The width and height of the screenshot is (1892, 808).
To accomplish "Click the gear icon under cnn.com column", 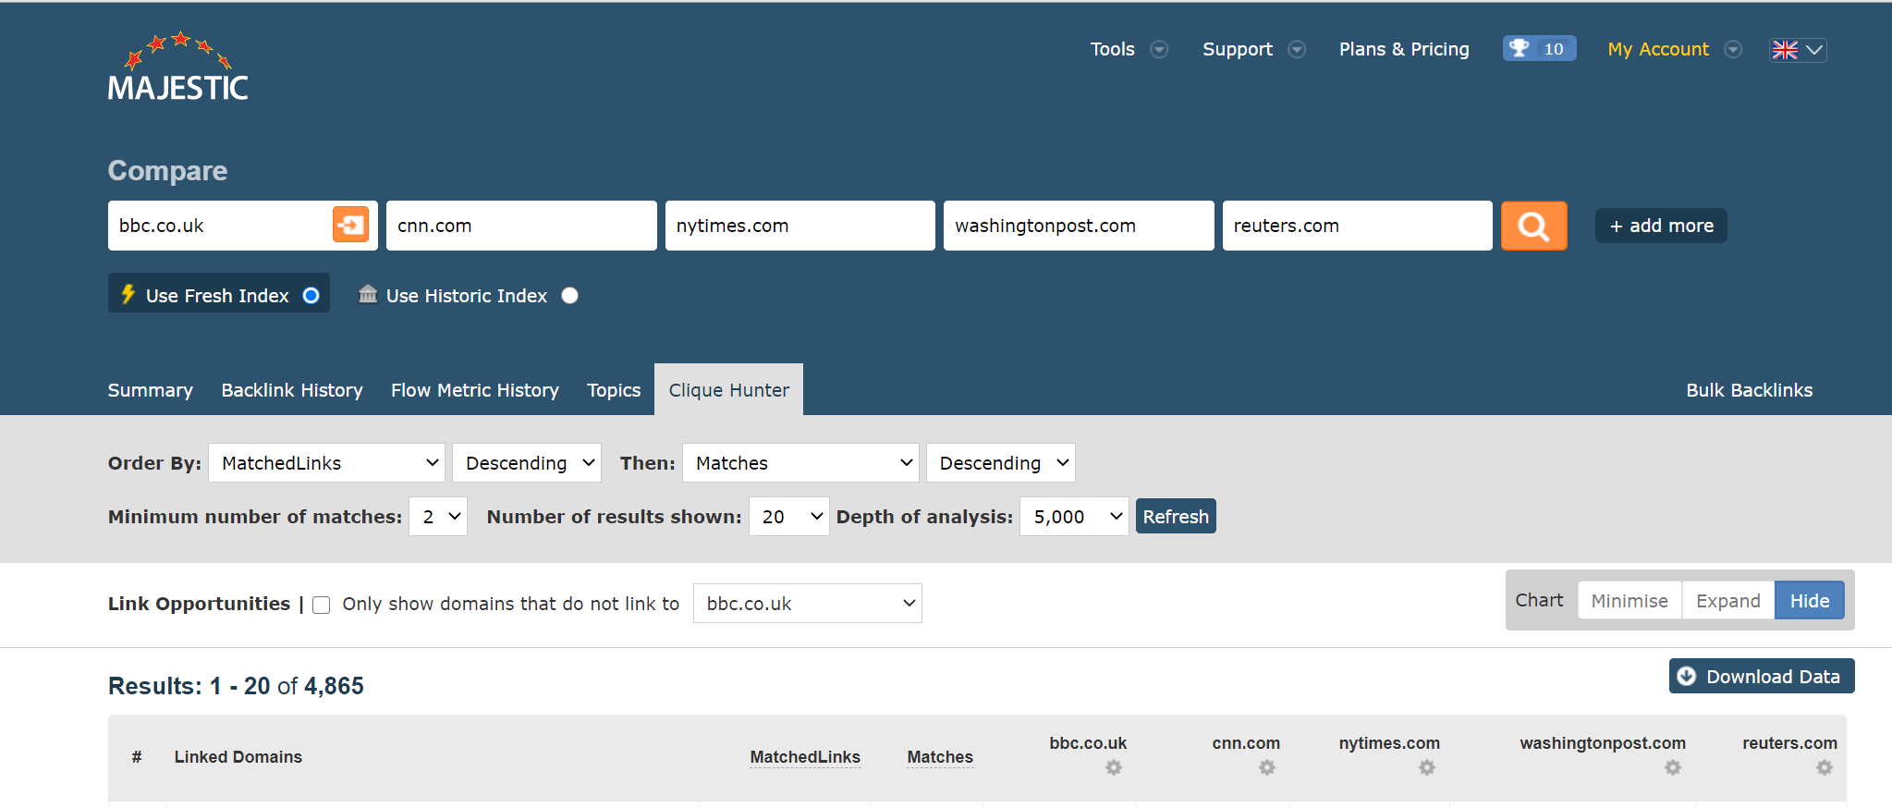I will click(x=1267, y=767).
